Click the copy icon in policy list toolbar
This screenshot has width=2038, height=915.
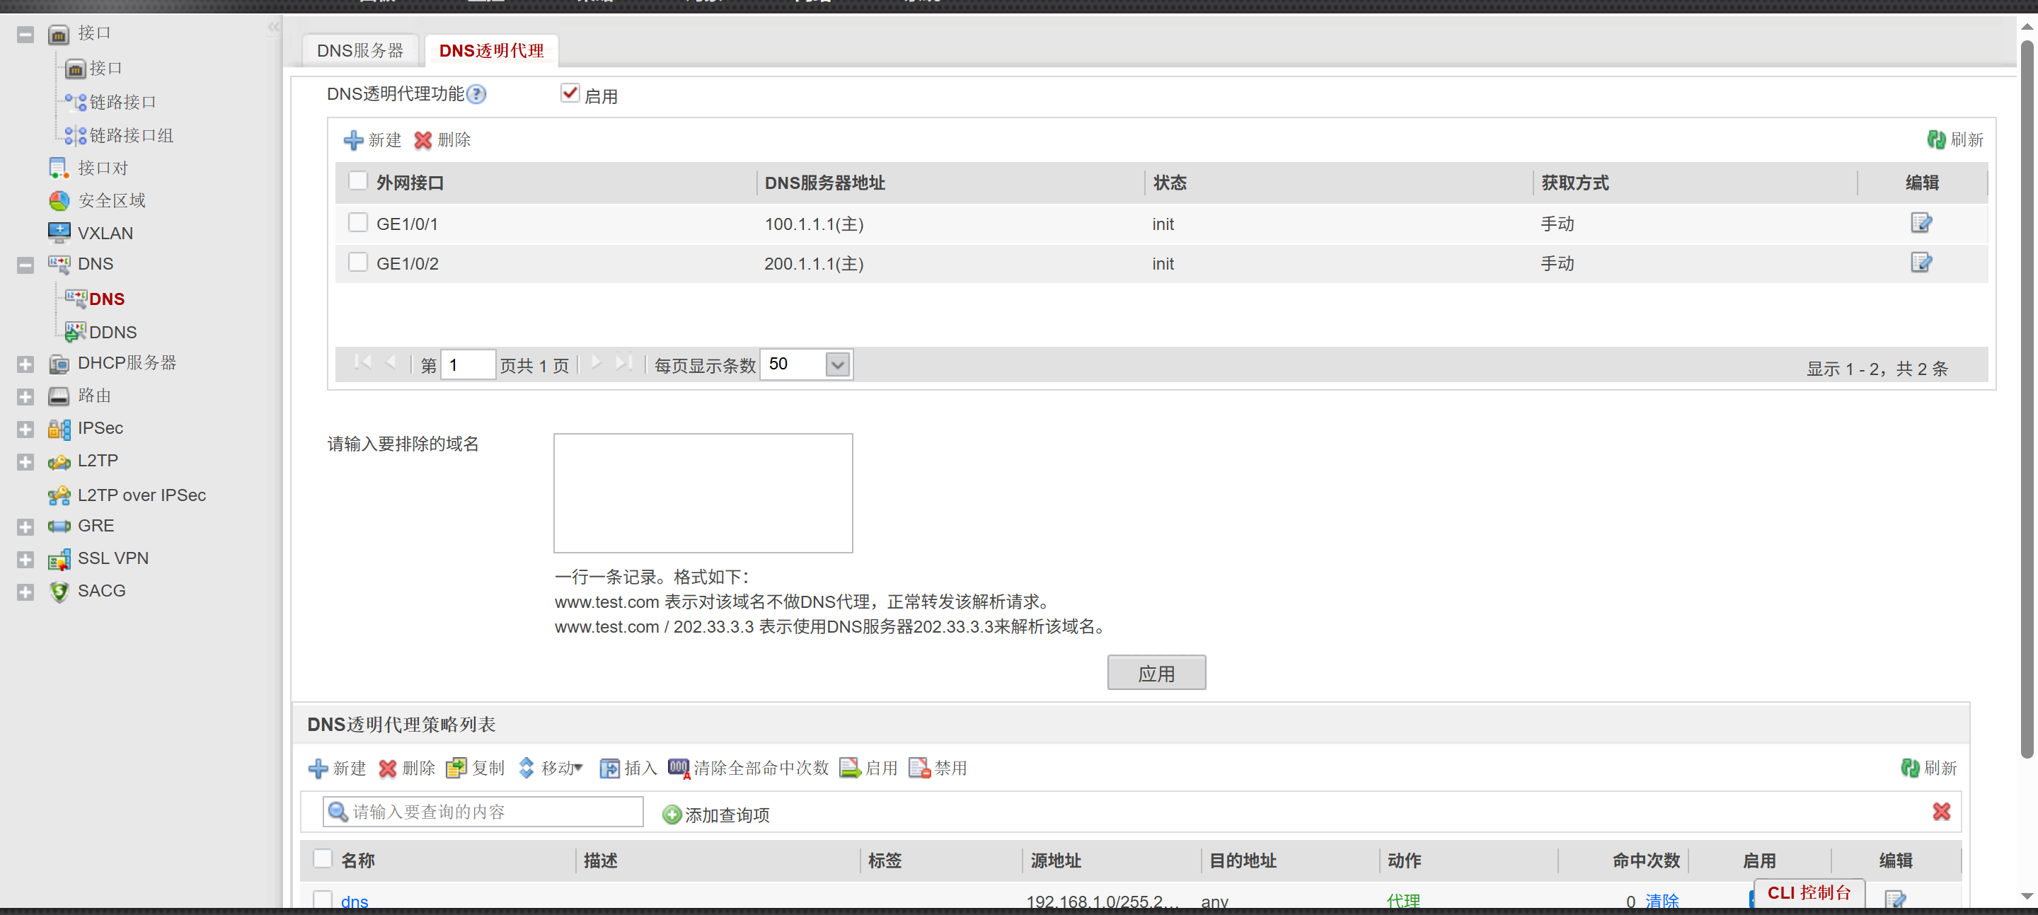[x=456, y=768]
